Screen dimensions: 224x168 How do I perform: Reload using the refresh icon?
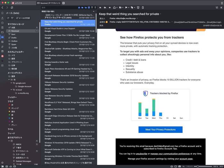[x=12, y=8]
